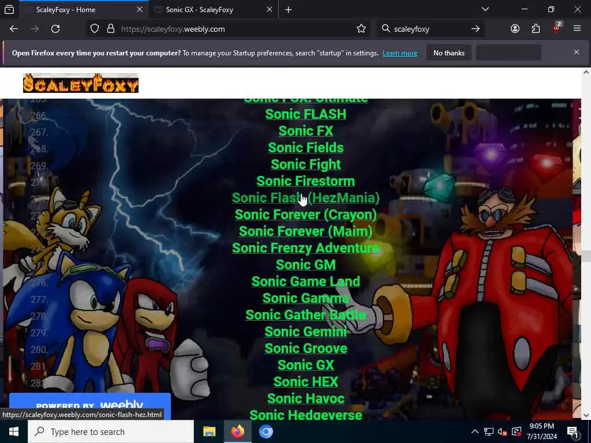Image resolution: width=591 pixels, height=443 pixels.
Task: Open the Sonic Gamma link
Action: point(306,298)
